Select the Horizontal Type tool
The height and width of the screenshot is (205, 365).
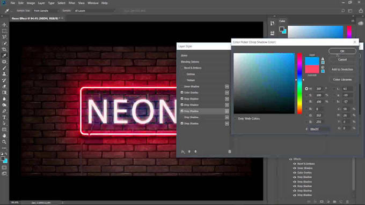[4, 117]
